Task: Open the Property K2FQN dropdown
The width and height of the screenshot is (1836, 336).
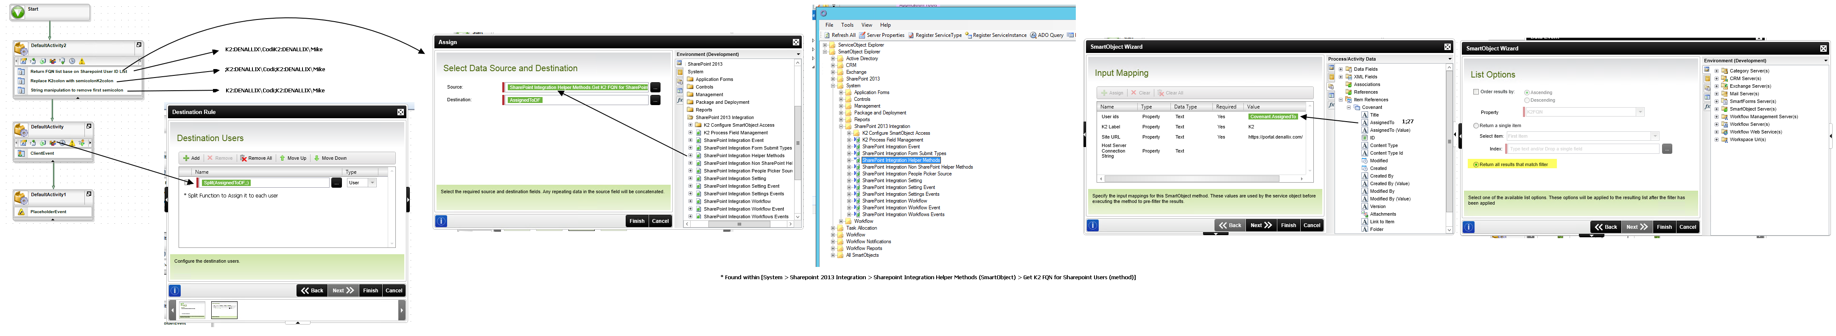Action: [1640, 112]
